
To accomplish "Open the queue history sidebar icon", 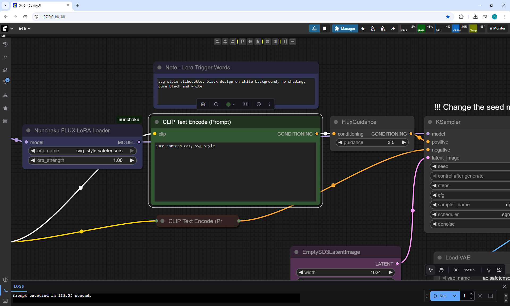I will [5, 44].
